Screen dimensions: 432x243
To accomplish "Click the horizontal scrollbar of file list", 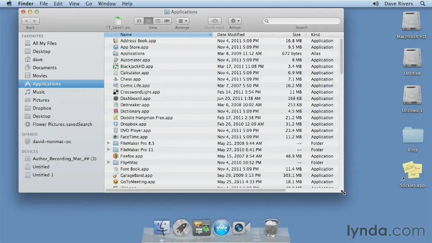I will (x=195, y=190).
